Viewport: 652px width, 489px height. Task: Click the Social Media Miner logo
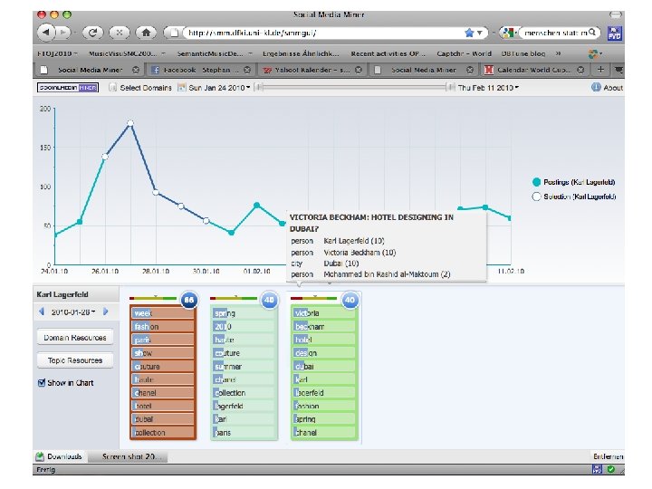[x=68, y=87]
